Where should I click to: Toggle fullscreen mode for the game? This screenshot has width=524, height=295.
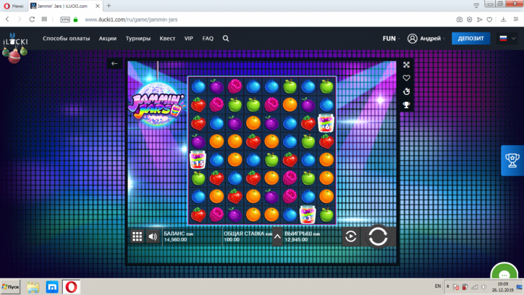(x=406, y=65)
